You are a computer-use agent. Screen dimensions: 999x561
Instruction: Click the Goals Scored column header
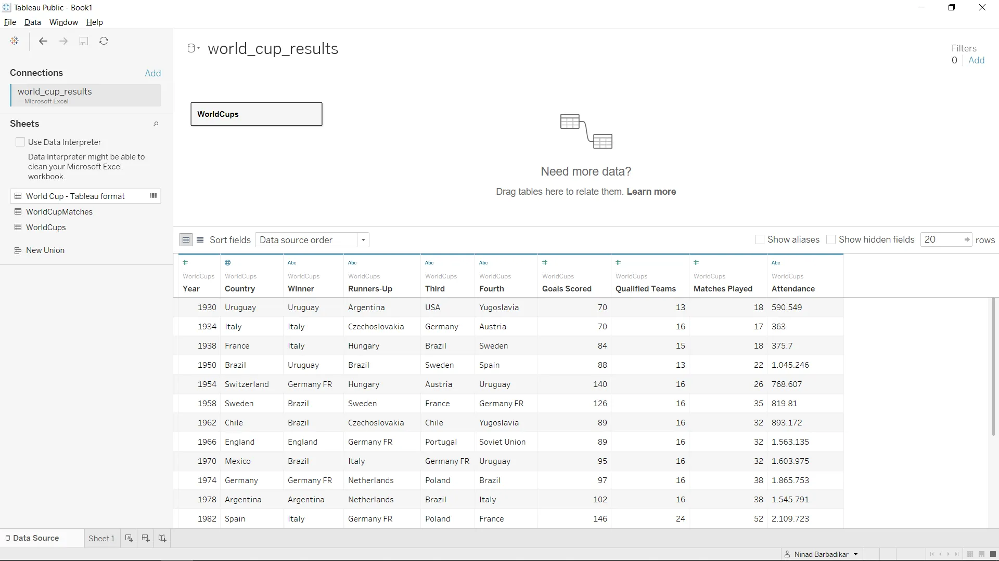567,289
